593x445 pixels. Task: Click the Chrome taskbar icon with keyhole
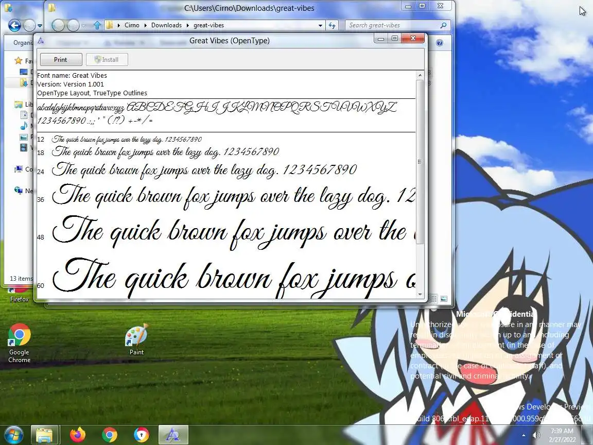142,435
